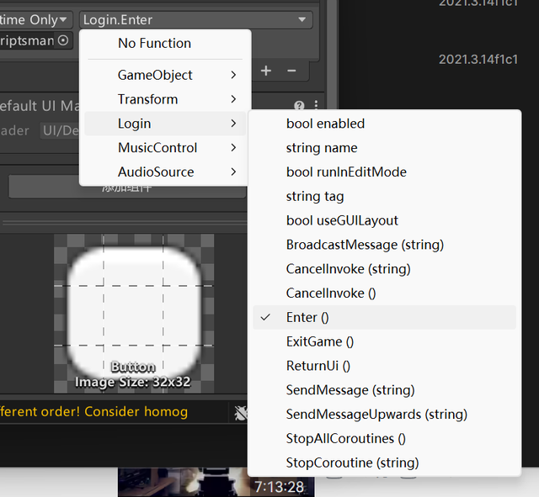This screenshot has width=539, height=497.
Task: Expand the Transform submenu
Action: 165,99
